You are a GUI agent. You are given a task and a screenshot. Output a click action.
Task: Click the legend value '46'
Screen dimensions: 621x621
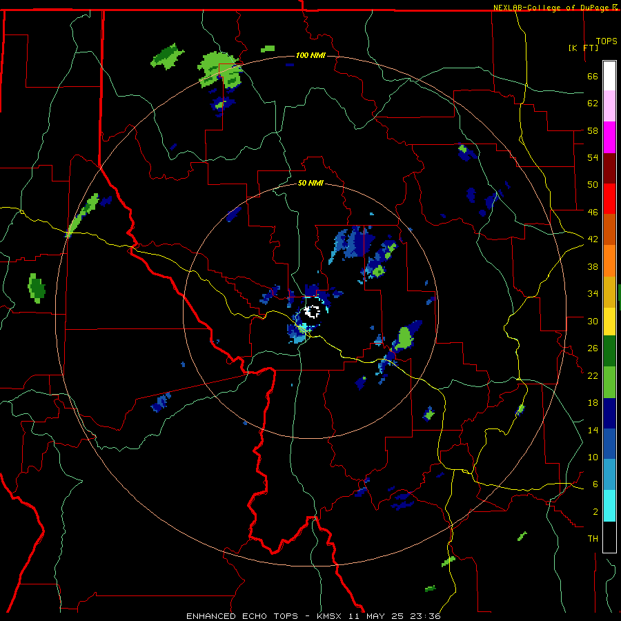pos(593,213)
